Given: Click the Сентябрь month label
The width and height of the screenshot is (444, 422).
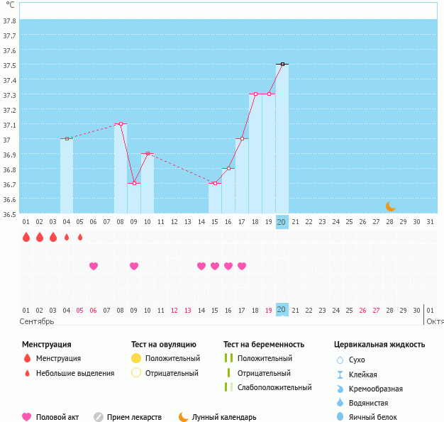Looking at the screenshot, I should pos(38,321).
